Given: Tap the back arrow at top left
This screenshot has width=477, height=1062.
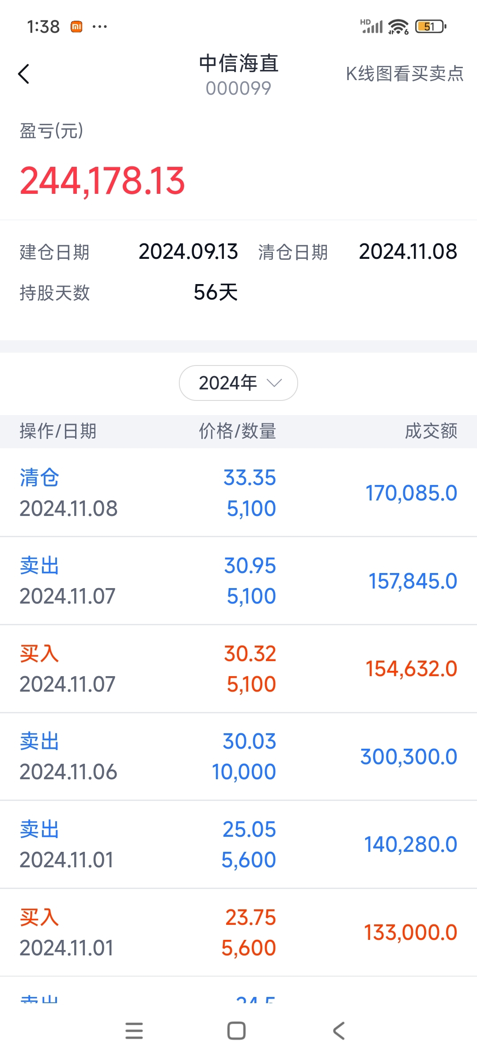Looking at the screenshot, I should pos(24,74).
